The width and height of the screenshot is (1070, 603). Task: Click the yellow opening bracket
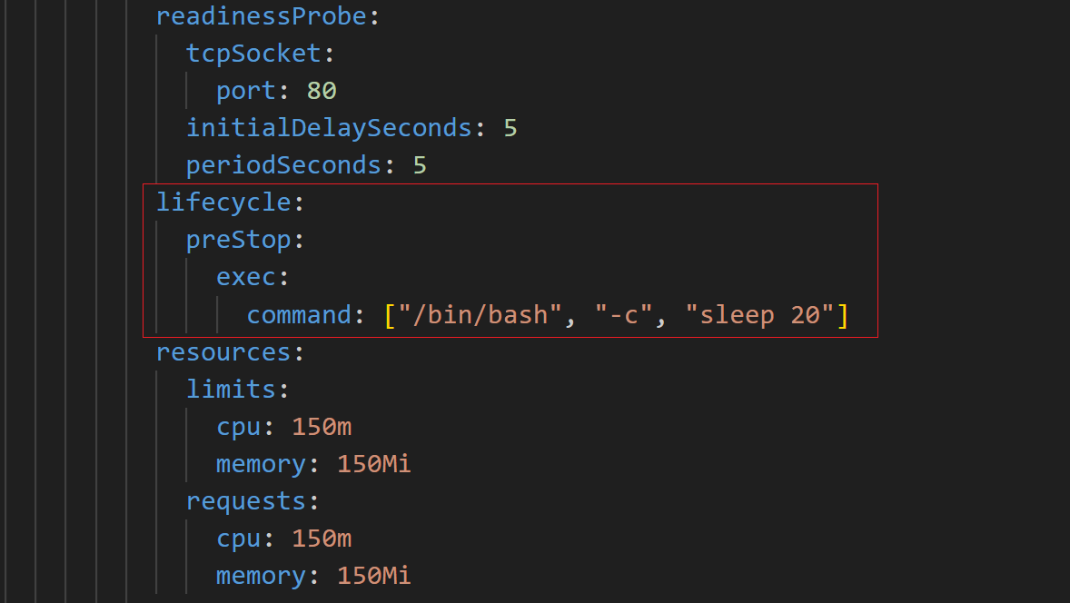(390, 315)
